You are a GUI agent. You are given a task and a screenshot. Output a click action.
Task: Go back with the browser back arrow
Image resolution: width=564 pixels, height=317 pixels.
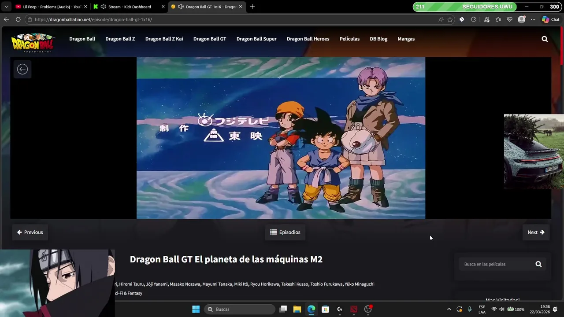(6, 19)
